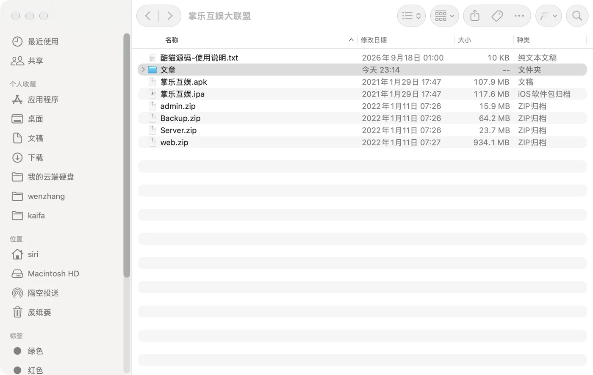Sort by the 修改日期 column header

(374, 40)
